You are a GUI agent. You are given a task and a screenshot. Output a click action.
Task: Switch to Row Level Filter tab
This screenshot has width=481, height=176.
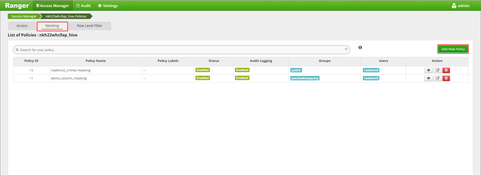tap(90, 26)
